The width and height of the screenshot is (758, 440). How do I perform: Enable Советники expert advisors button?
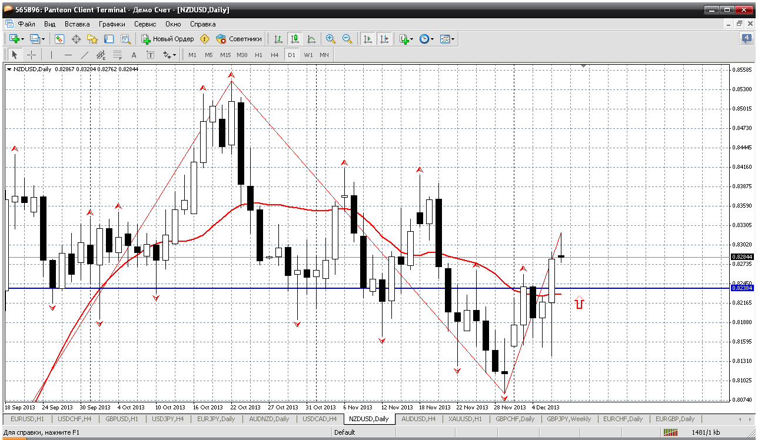[x=239, y=39]
